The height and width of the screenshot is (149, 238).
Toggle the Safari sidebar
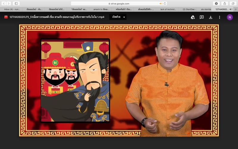click(16, 4)
